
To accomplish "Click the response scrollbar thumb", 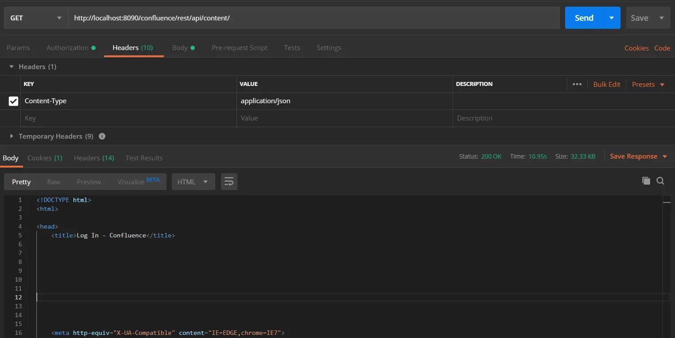I will [667, 202].
